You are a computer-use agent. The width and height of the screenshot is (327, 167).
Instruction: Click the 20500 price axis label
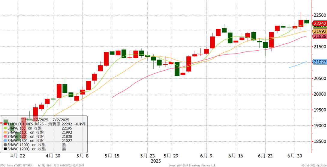point(320,78)
